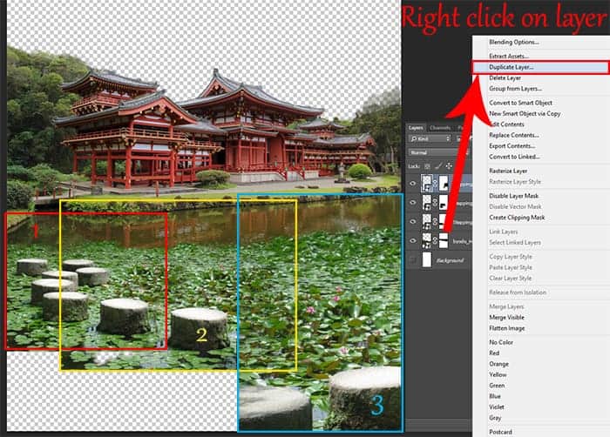Open the Normal blend mode dropdown
Screen dimensions: 610x437
point(438,152)
